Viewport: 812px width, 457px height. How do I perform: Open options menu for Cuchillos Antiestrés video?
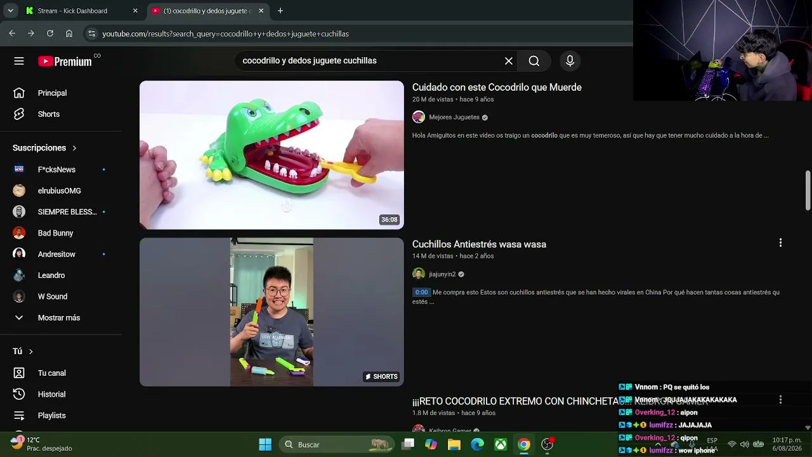780,243
